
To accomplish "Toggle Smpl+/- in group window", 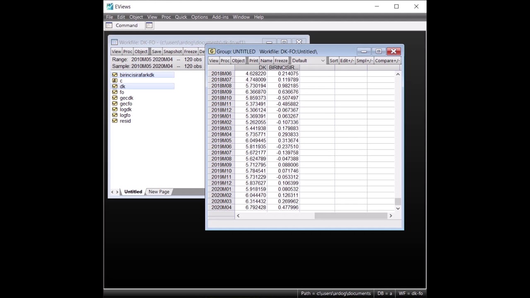I will (x=364, y=60).
